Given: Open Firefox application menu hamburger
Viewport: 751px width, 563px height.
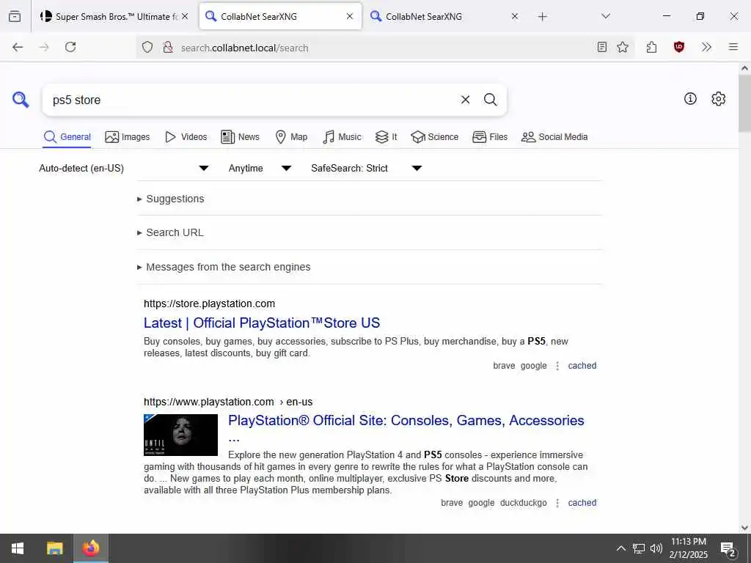Looking at the screenshot, I should click(733, 47).
